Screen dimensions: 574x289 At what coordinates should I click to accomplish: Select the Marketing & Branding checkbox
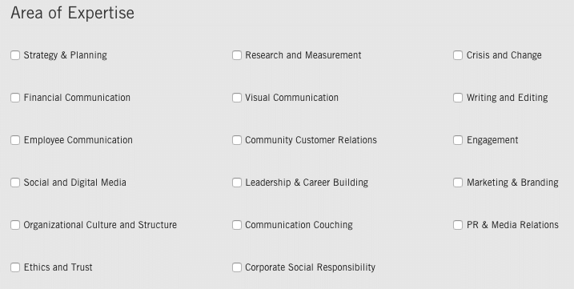(x=458, y=183)
